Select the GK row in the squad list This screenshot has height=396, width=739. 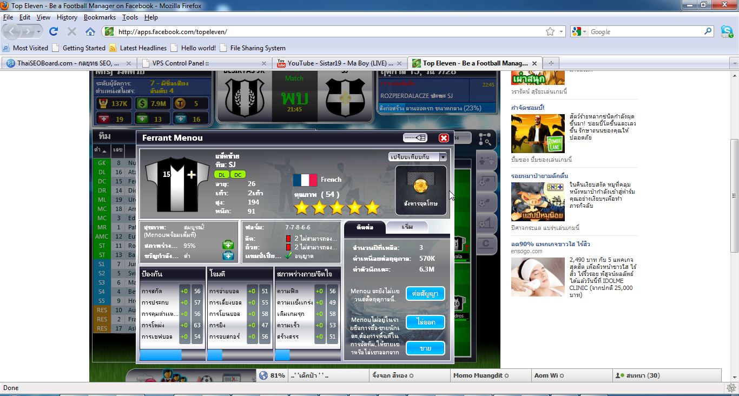[115, 163]
